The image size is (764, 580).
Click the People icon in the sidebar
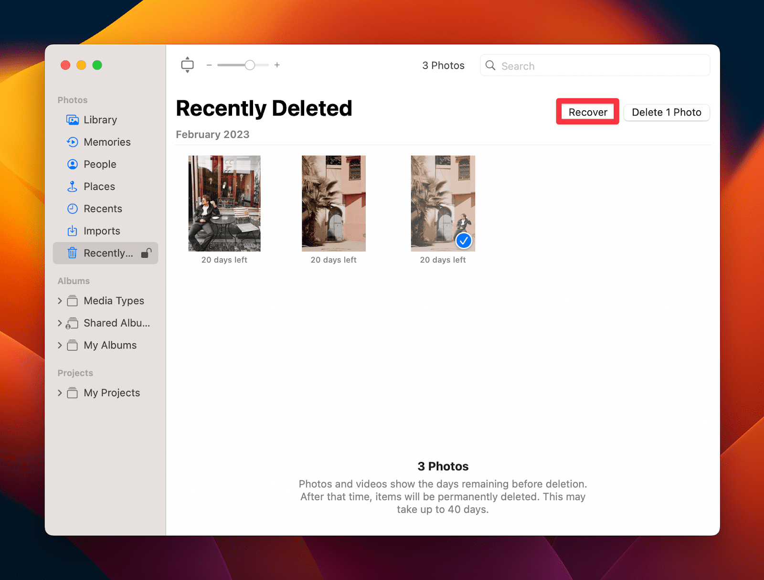click(x=73, y=164)
